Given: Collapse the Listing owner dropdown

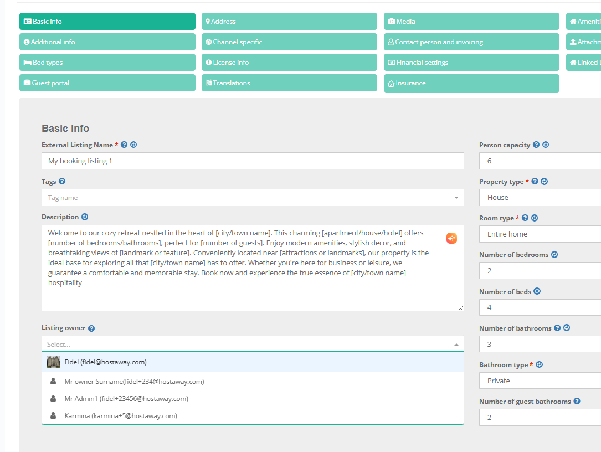Looking at the screenshot, I should pyautogui.click(x=456, y=345).
